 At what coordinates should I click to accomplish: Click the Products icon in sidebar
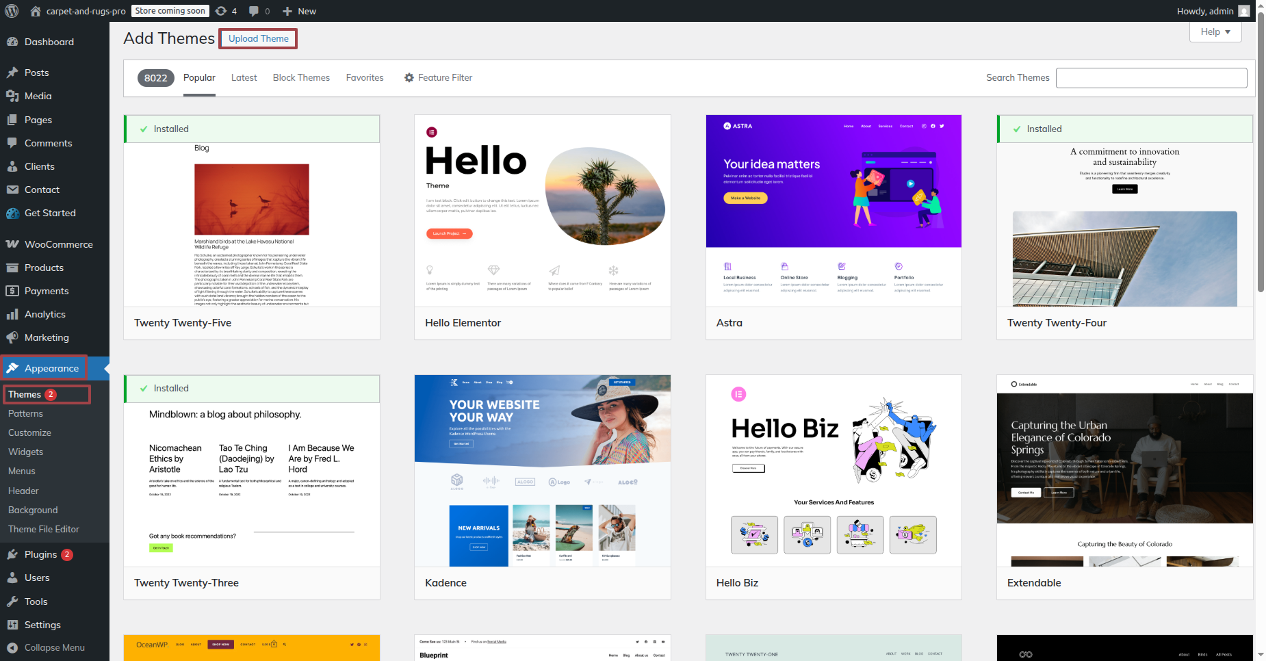[12, 268]
